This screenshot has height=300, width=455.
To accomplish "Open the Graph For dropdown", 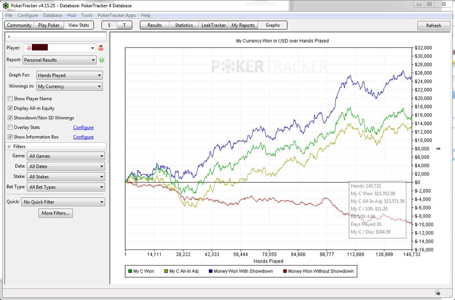I will (x=70, y=75).
